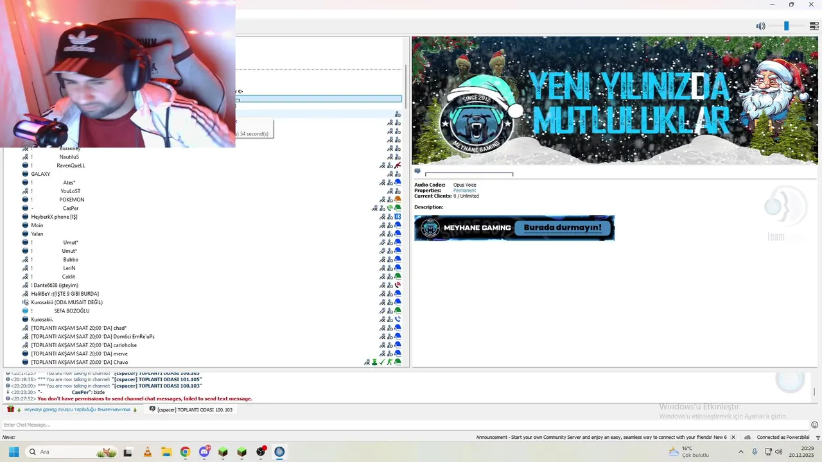
Task: Open the layout menu icon at top right
Action: tap(814, 26)
